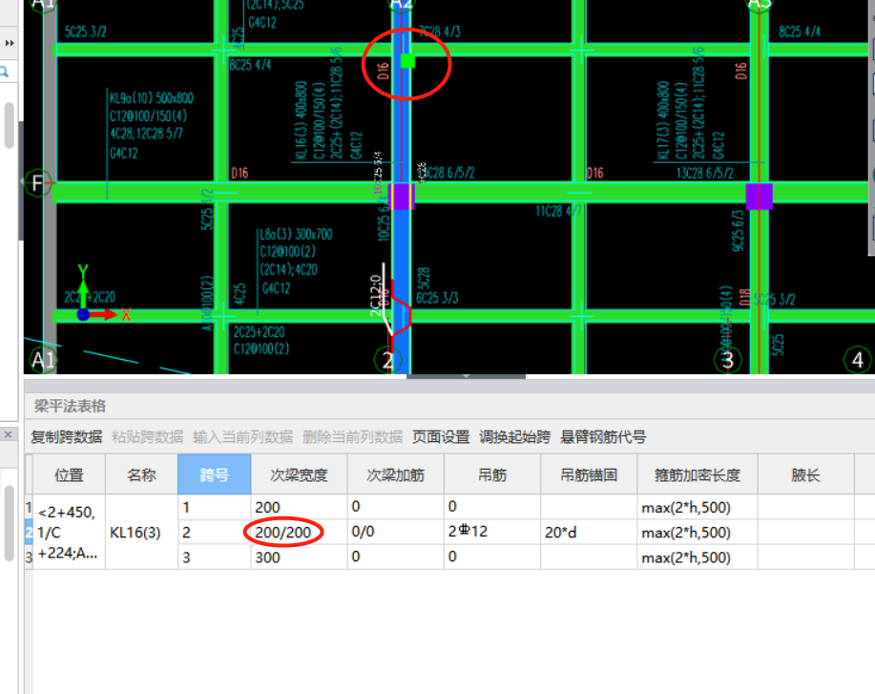Click the axis F grid bubble
Viewport: 875px width, 694px height.
(x=38, y=182)
